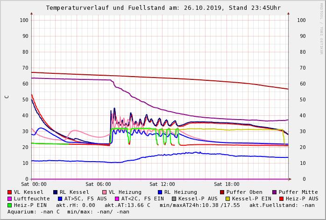Screen dimensions: 326x220
Task: Click the green Heiz-P EIN swatch
Action: pos(10,205)
